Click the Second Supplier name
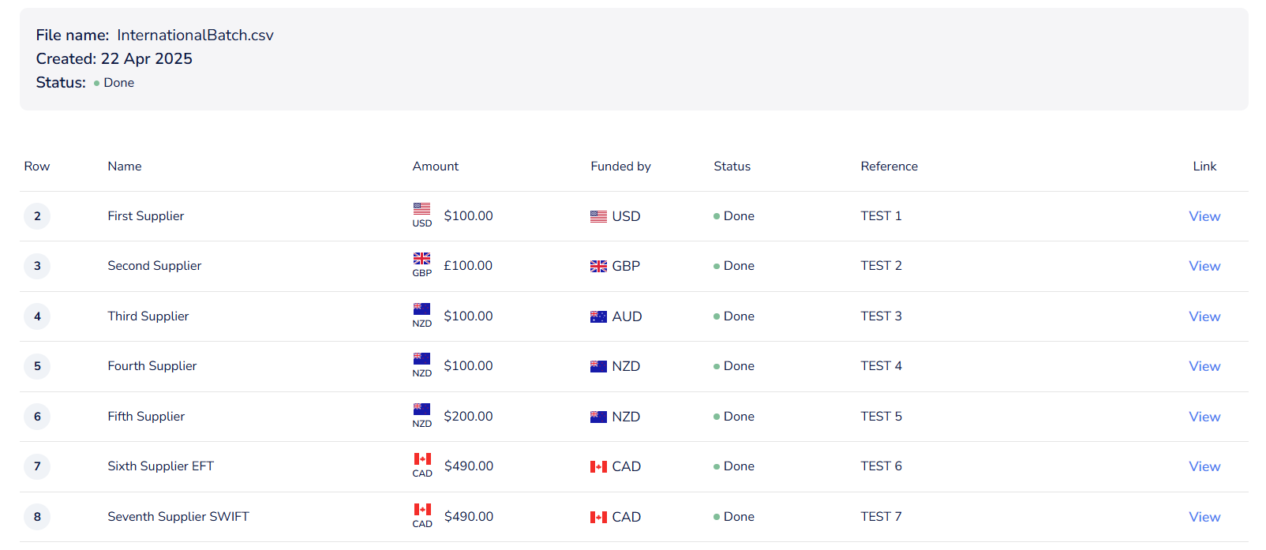 pos(155,266)
